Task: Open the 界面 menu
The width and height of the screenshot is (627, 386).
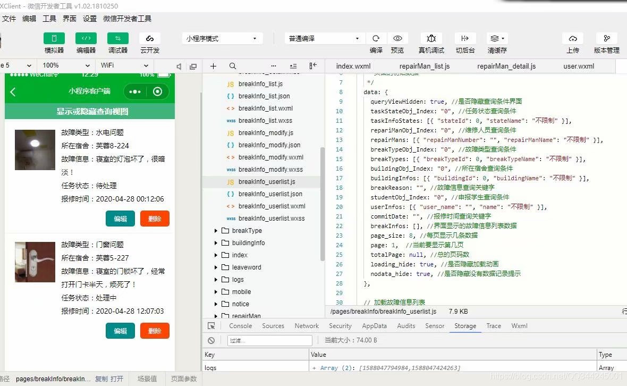Action: [x=70, y=19]
